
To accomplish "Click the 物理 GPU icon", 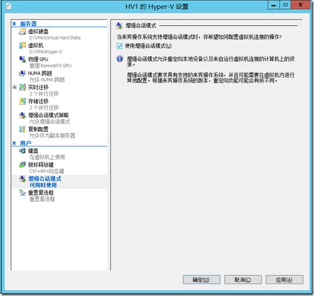I will [x=22, y=59].
